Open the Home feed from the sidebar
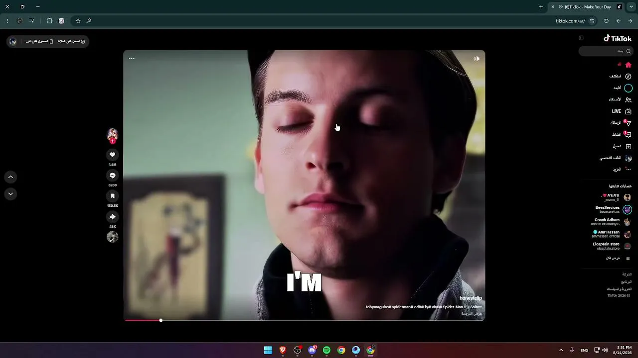Viewport: 638px width, 358px height. point(624,65)
